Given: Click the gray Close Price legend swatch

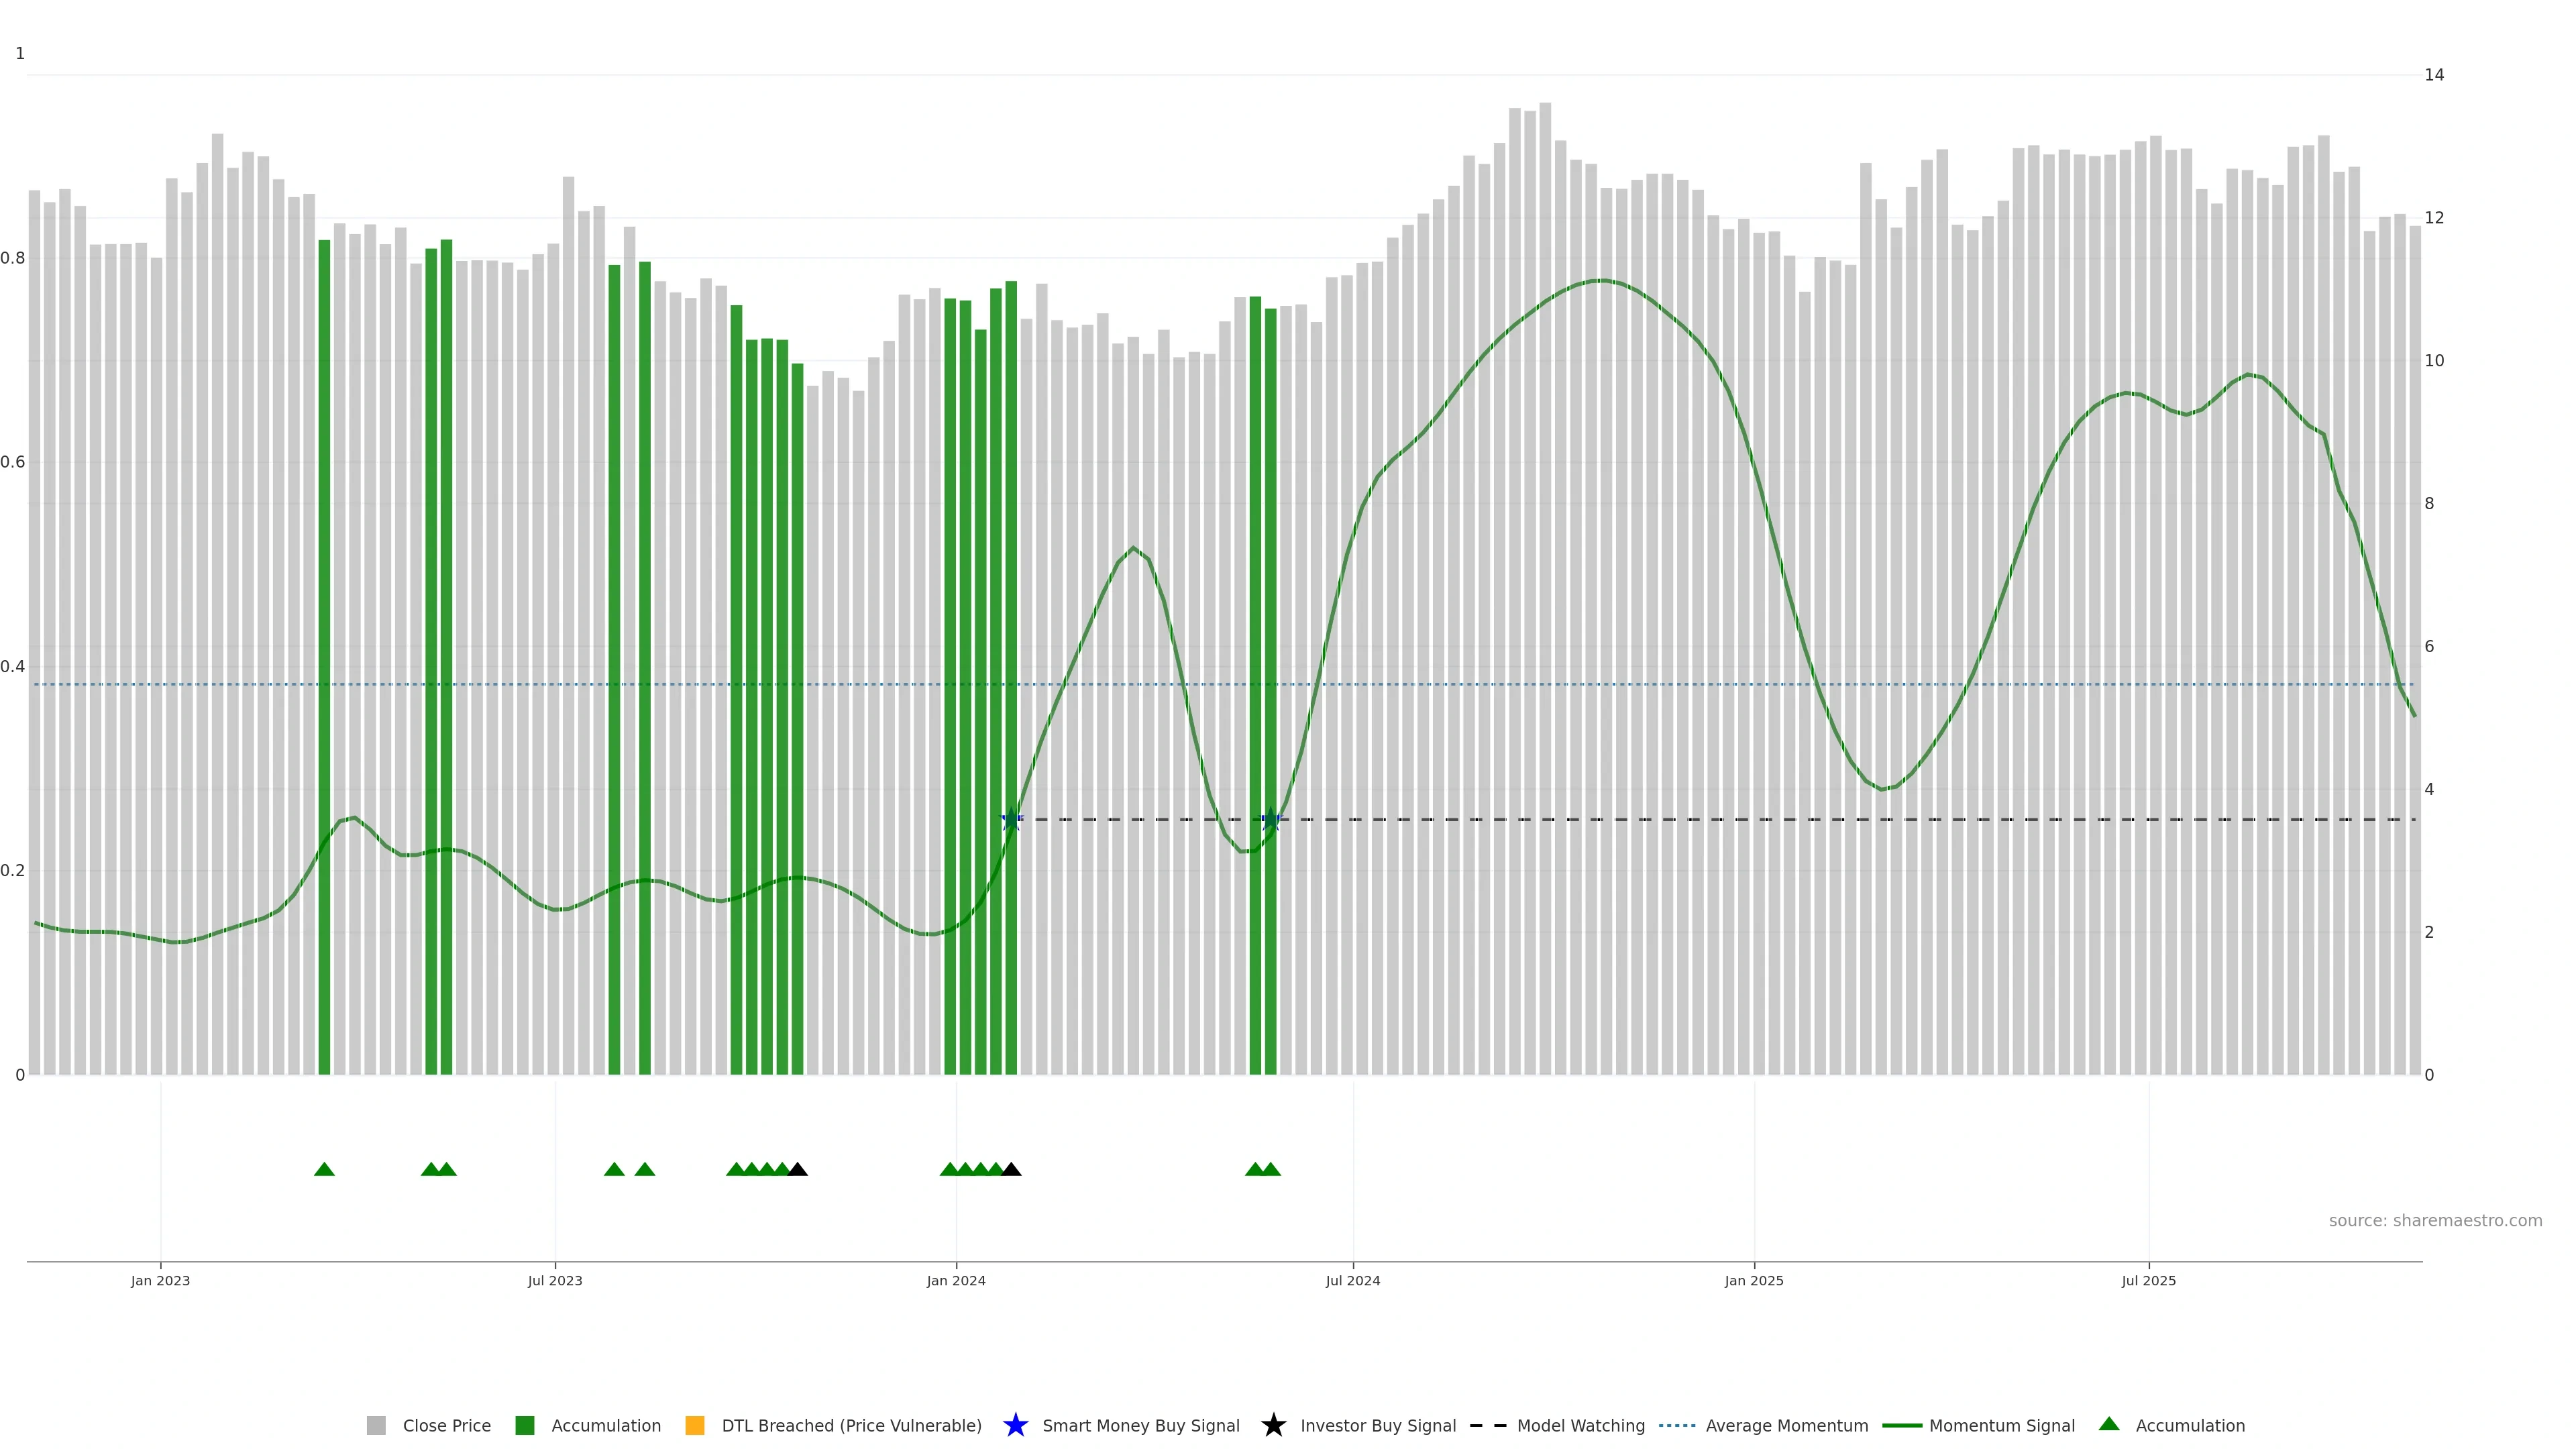Looking at the screenshot, I should click(x=376, y=1426).
